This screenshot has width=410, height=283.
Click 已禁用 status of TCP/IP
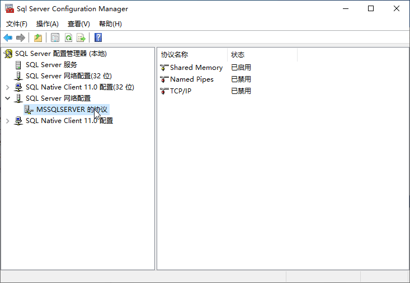click(241, 91)
